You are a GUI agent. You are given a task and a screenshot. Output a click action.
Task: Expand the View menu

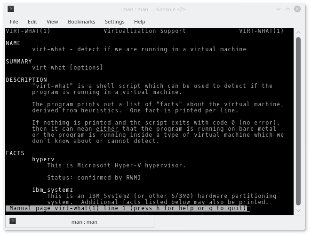(x=52, y=22)
